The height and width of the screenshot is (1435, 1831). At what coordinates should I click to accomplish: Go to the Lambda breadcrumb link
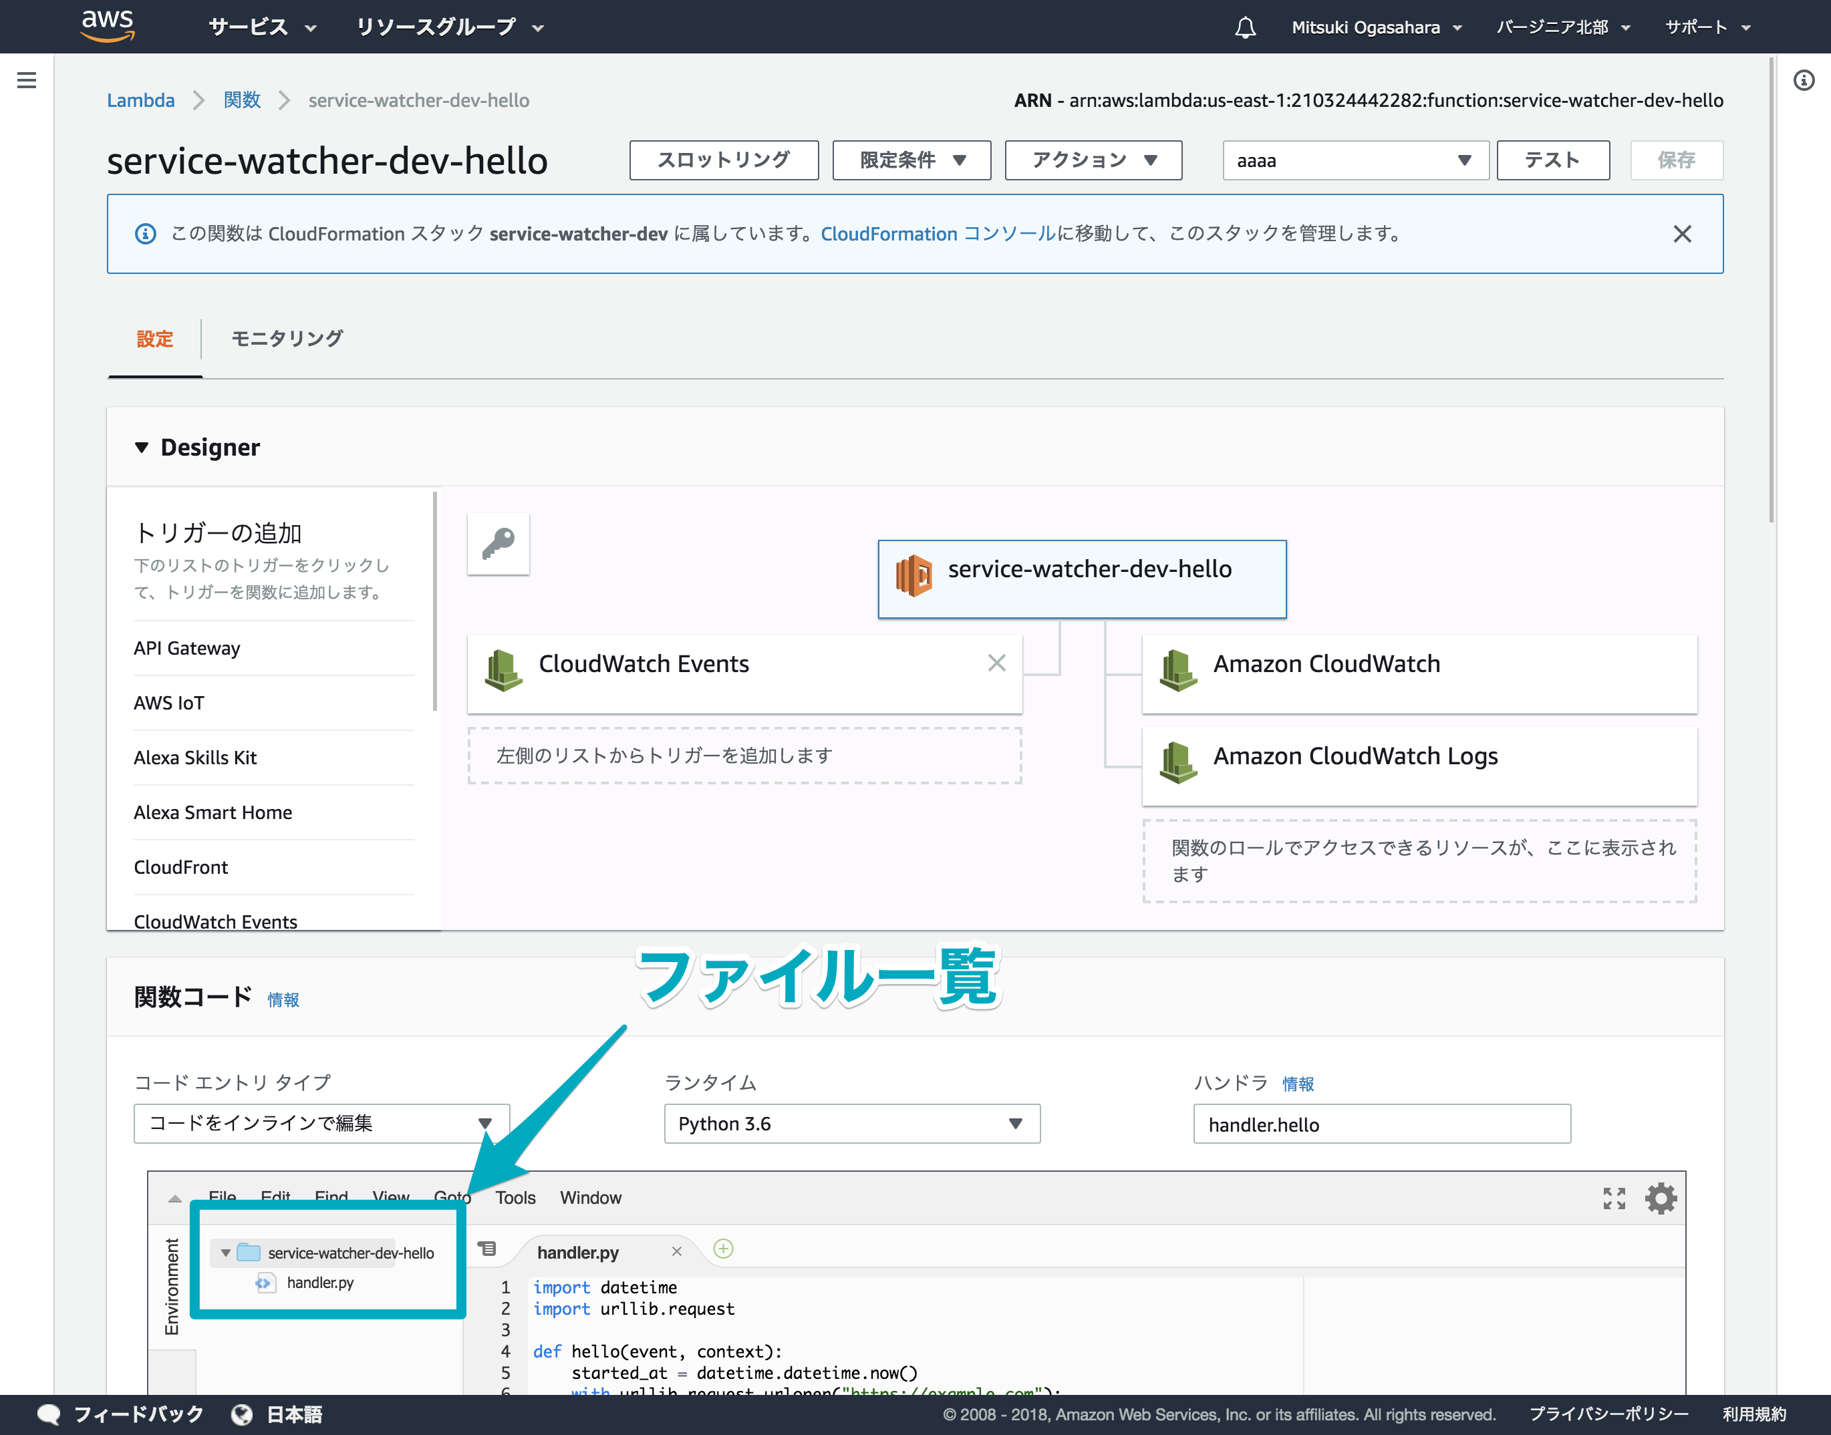pyautogui.click(x=140, y=100)
